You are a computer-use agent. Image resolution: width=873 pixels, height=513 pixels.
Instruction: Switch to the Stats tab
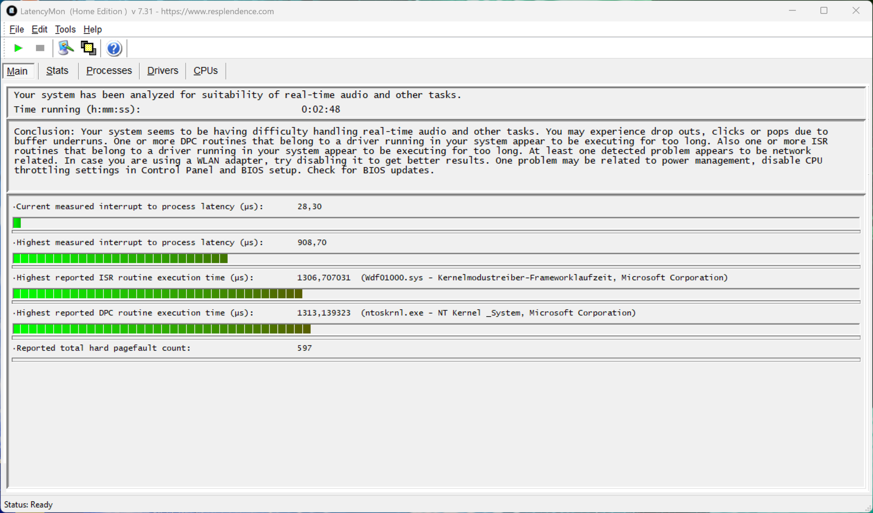click(x=57, y=71)
